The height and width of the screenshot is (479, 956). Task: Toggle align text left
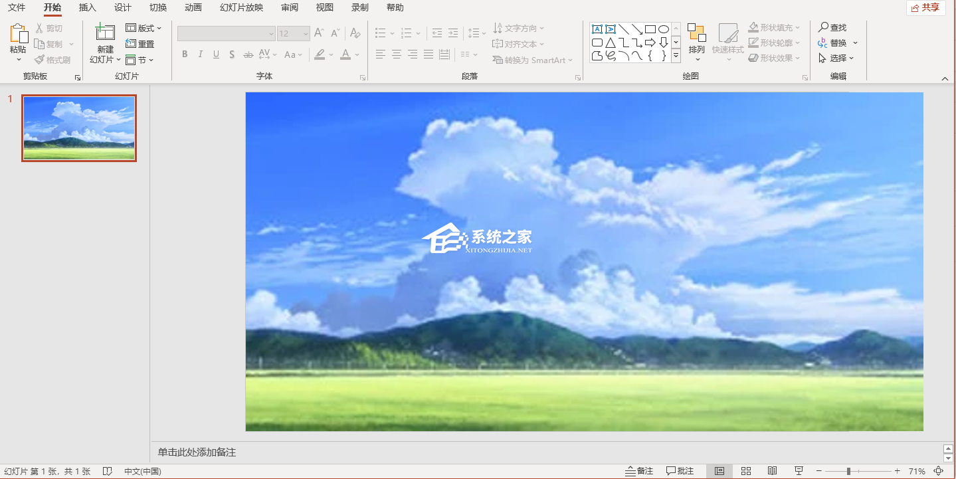coord(381,54)
